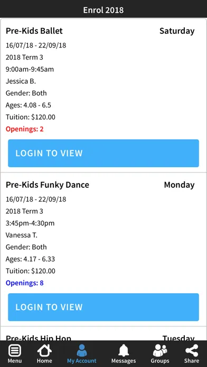Click Login to View for Pre-Kids Ballet
Screen dimensions: 207x367
coord(103,153)
